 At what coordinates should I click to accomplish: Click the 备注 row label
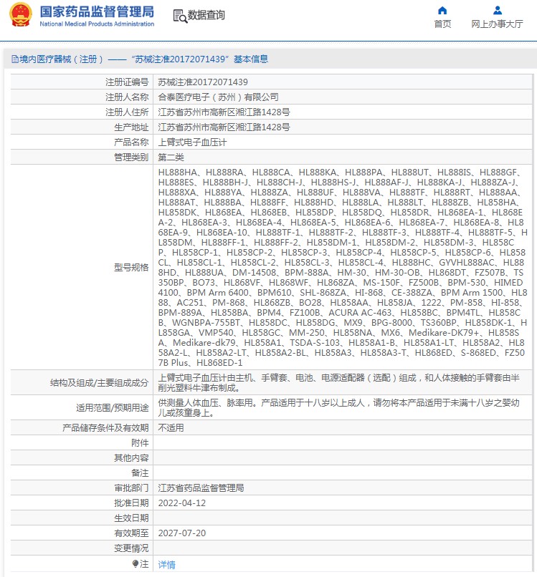tap(140, 473)
